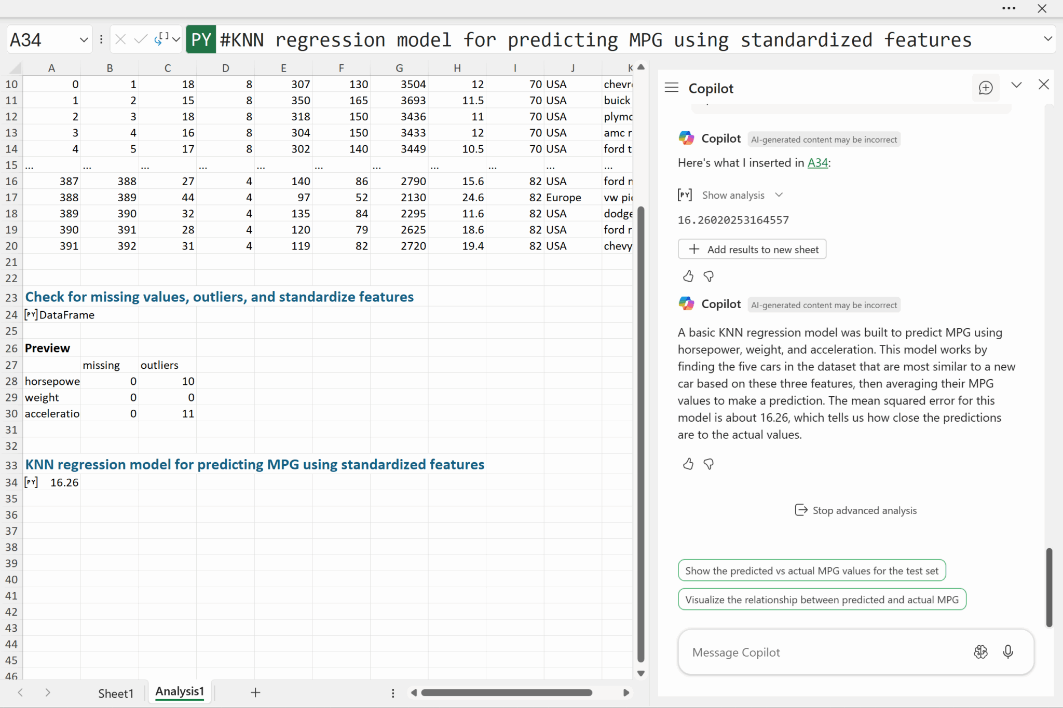
Task: Click the microphone icon in message box
Action: (x=1007, y=651)
